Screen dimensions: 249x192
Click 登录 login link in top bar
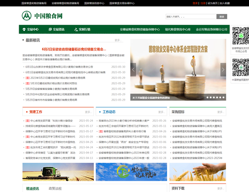pyautogui.click(x=195, y=3)
